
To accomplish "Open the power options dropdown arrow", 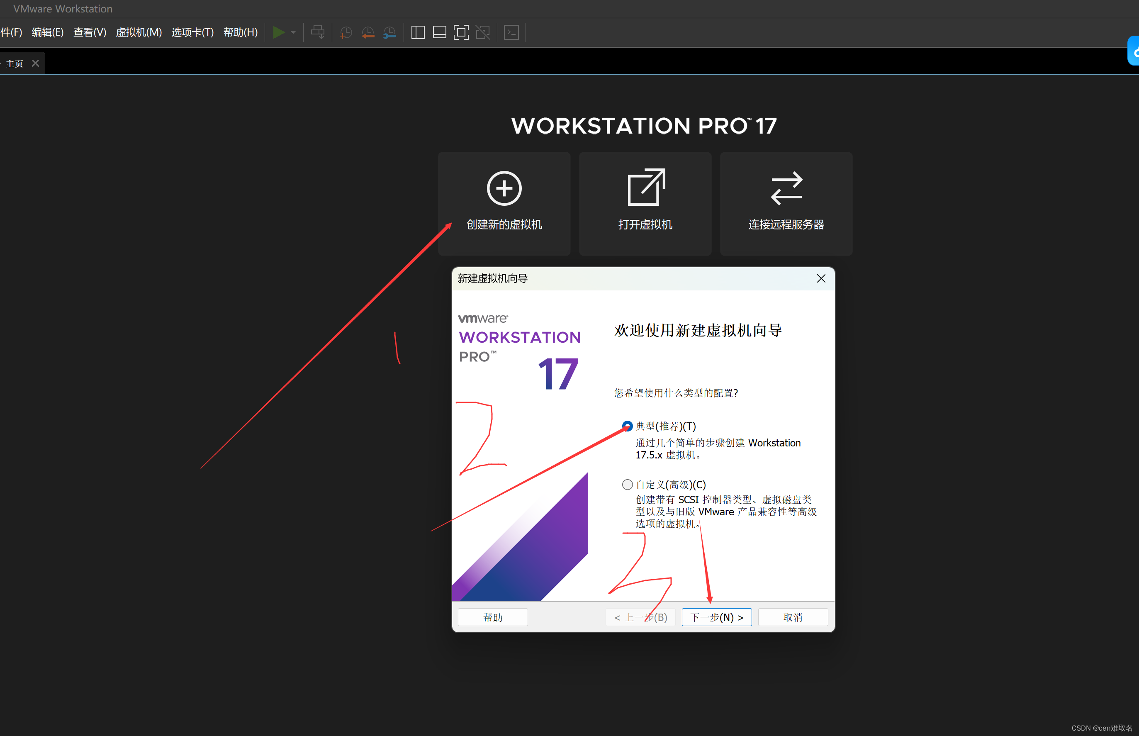I will click(x=293, y=32).
